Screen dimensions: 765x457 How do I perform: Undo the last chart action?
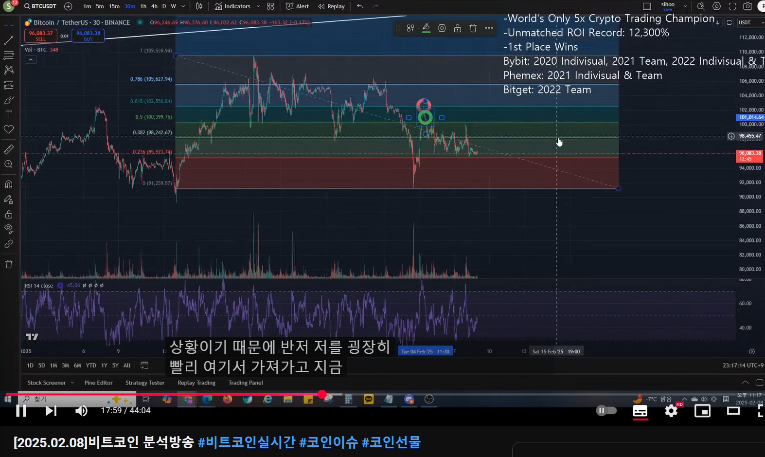click(x=360, y=6)
